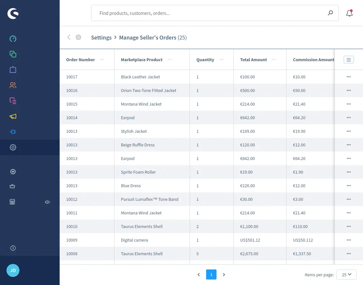Open the Catalogues icon in sidebar
The height and width of the screenshot is (285, 363).
[13, 54]
